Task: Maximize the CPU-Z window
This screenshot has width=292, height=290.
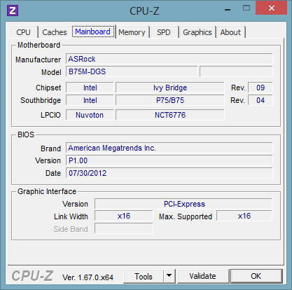Action: tap(246, 8)
